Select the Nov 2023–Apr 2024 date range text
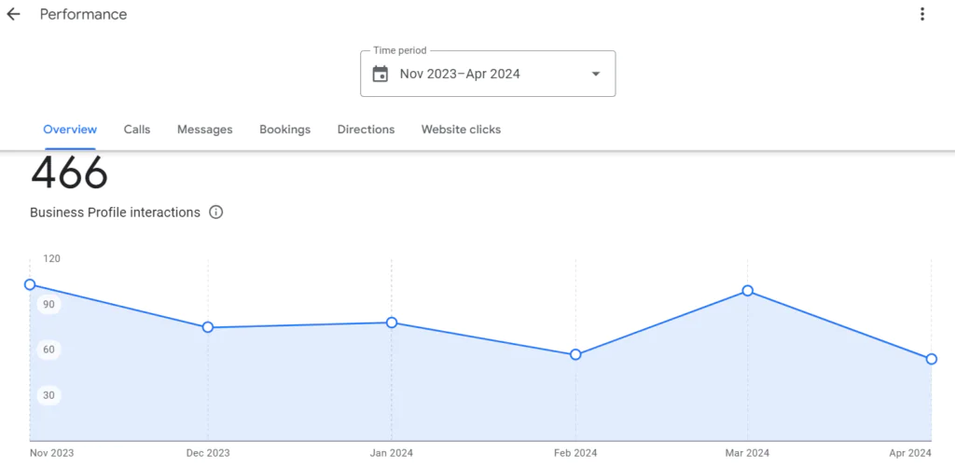Image resolution: width=955 pixels, height=467 pixels. pyautogui.click(x=460, y=75)
